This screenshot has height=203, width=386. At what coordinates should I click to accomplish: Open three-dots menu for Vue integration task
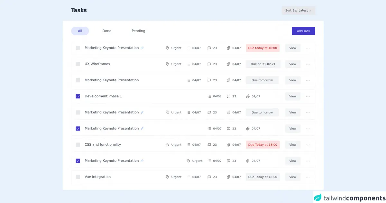[x=308, y=177]
